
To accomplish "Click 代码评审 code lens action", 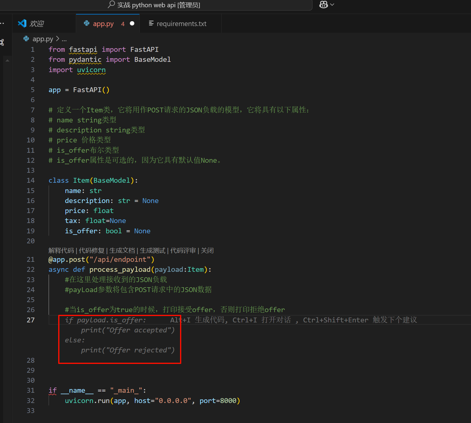I will tap(183, 251).
